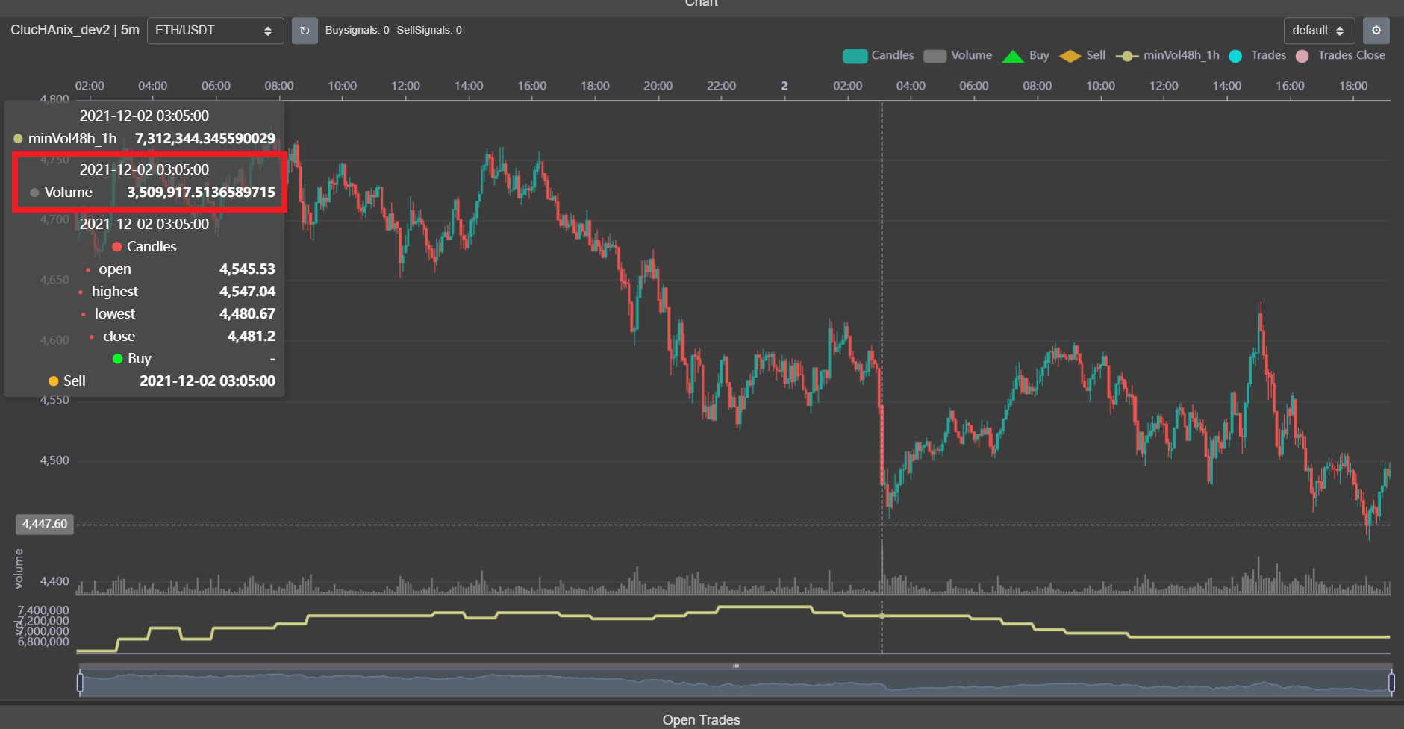Click the 'Buysignals: 0' counter
1404x729 pixels.
tap(357, 30)
